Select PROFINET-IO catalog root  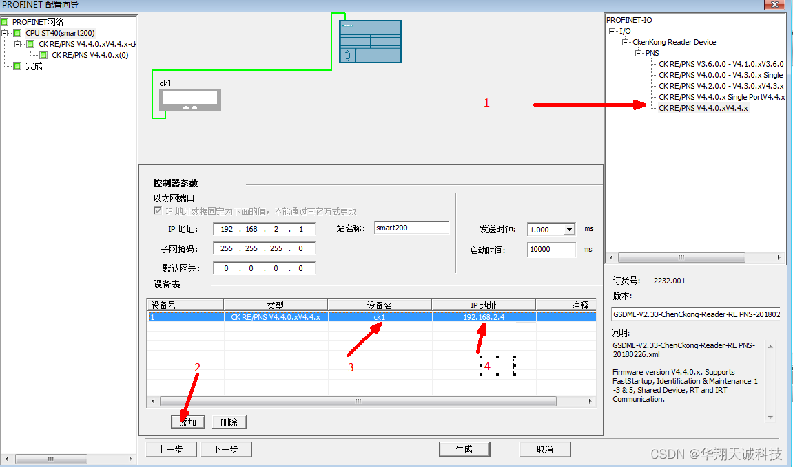coord(629,20)
